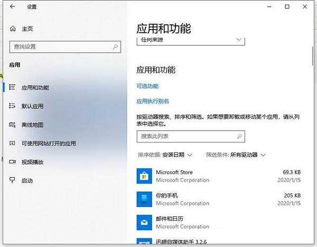Image resolution: width=317 pixels, height=247 pixels.
Task: Open the 主页 home page
Action: coord(27,29)
